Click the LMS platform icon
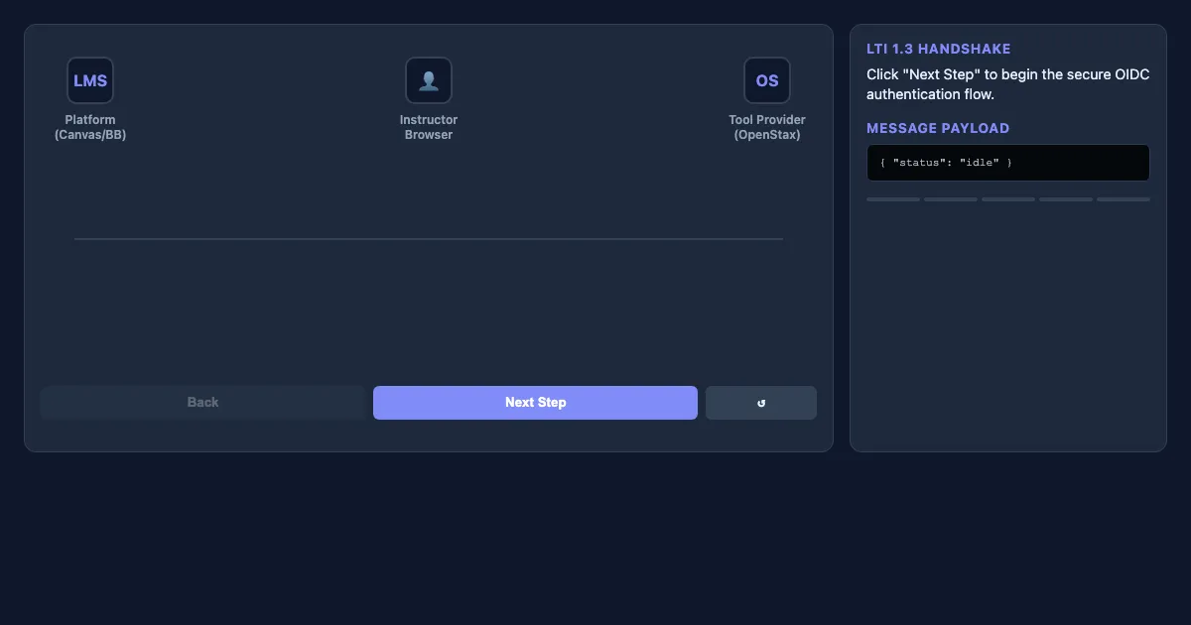This screenshot has height=625, width=1191. (90, 80)
